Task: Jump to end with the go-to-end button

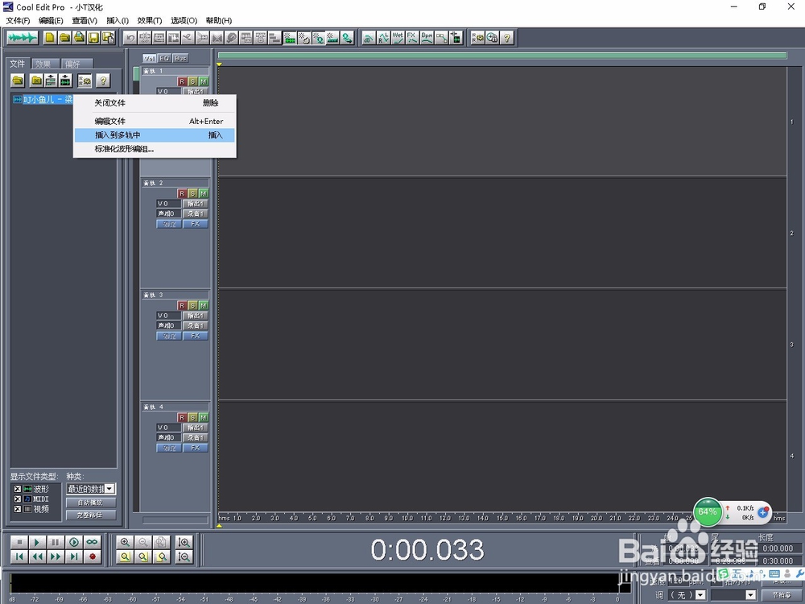Action: click(74, 556)
